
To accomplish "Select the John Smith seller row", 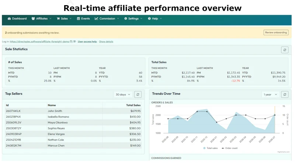I will pos(73,111).
